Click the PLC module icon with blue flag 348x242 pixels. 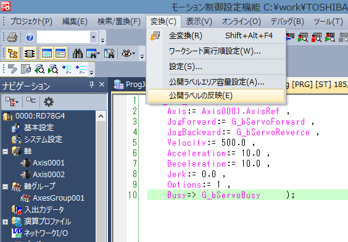290,37
